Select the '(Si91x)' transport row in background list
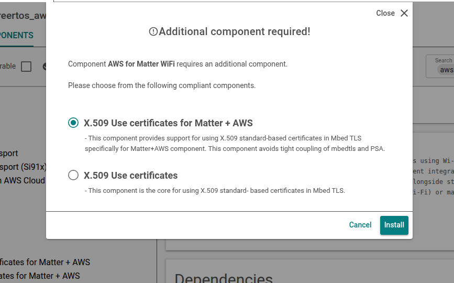 tap(23, 167)
